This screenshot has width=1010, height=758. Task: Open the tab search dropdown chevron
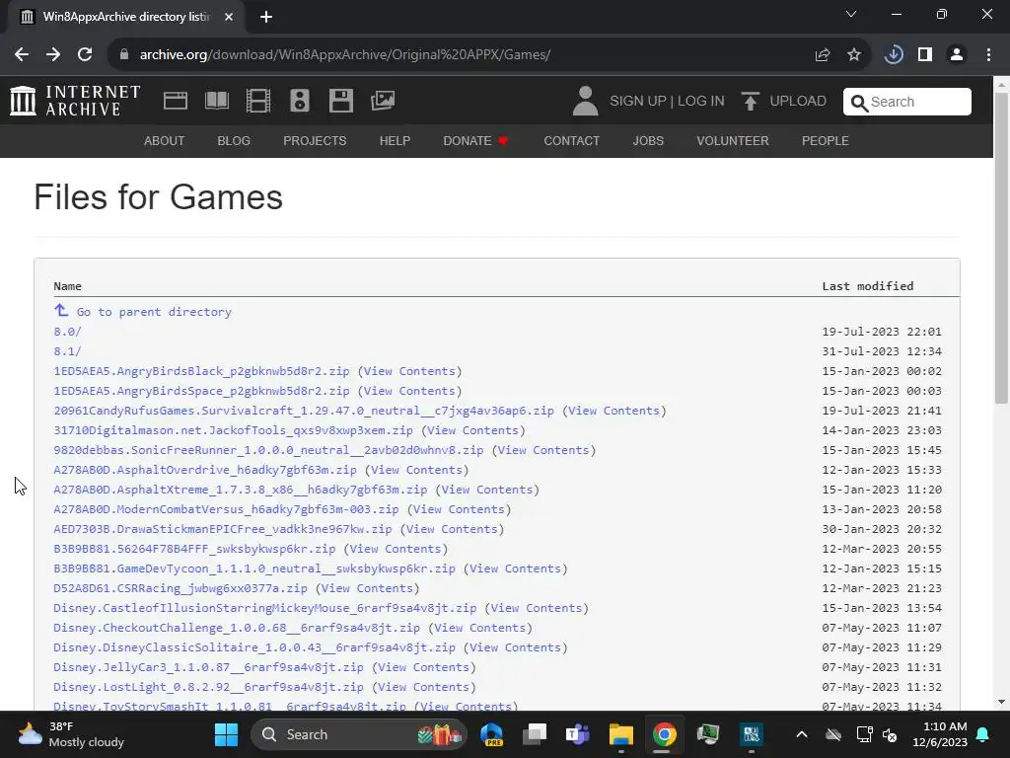pos(851,14)
